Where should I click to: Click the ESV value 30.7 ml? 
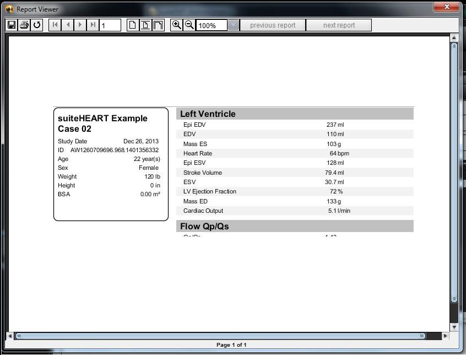[x=334, y=182]
